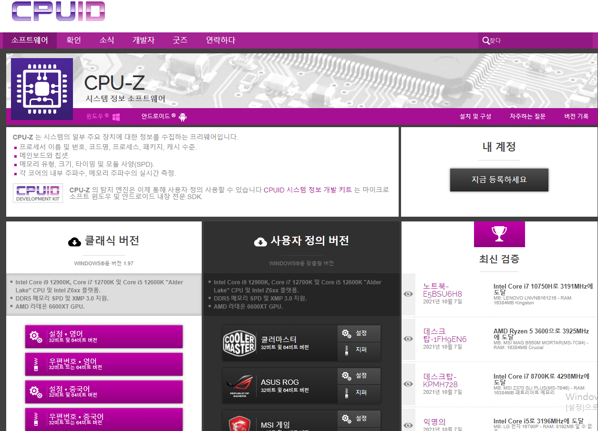The image size is (598, 431).
Task: Click ASUS ROG 설정 button
Action: point(359,376)
